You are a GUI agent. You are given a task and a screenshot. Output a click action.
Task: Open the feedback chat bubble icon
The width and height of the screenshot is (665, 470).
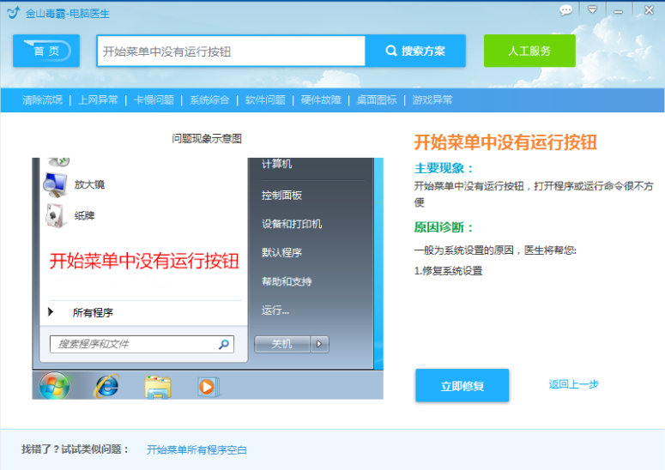[565, 10]
